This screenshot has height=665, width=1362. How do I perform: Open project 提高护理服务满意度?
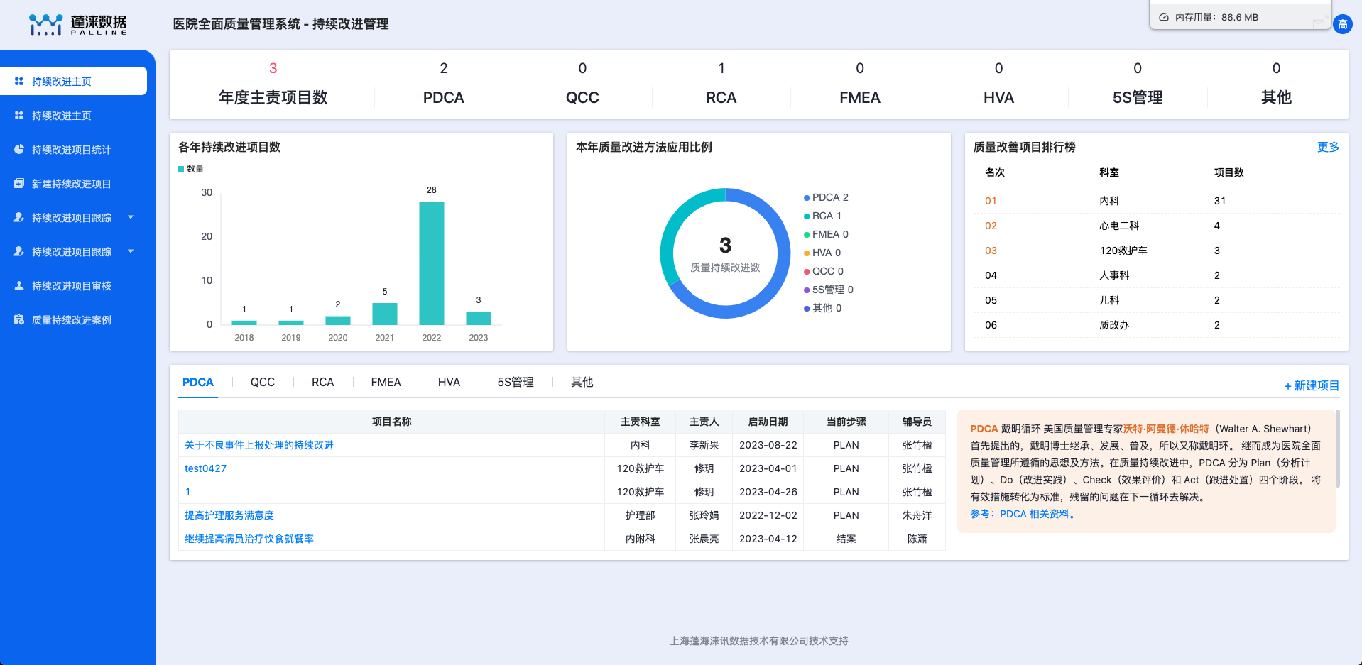[x=229, y=515]
